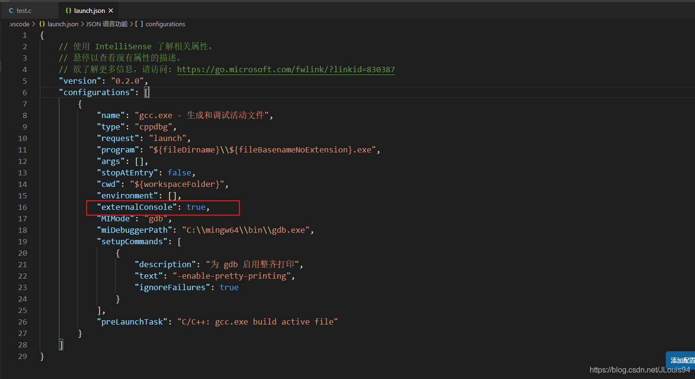Click the 为 gdb 启用整齐打印 value
The height and width of the screenshot is (379, 695).
(x=253, y=264)
